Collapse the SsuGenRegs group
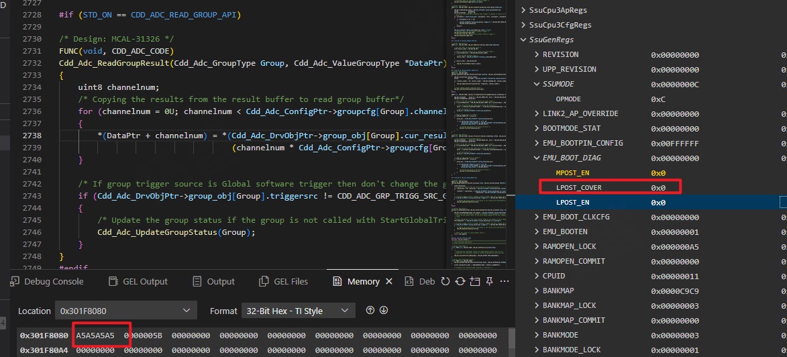This screenshot has width=787, height=357. (x=524, y=40)
